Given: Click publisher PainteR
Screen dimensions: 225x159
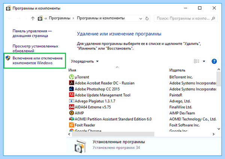Looking at the screenshot, I should [x=175, y=95].
